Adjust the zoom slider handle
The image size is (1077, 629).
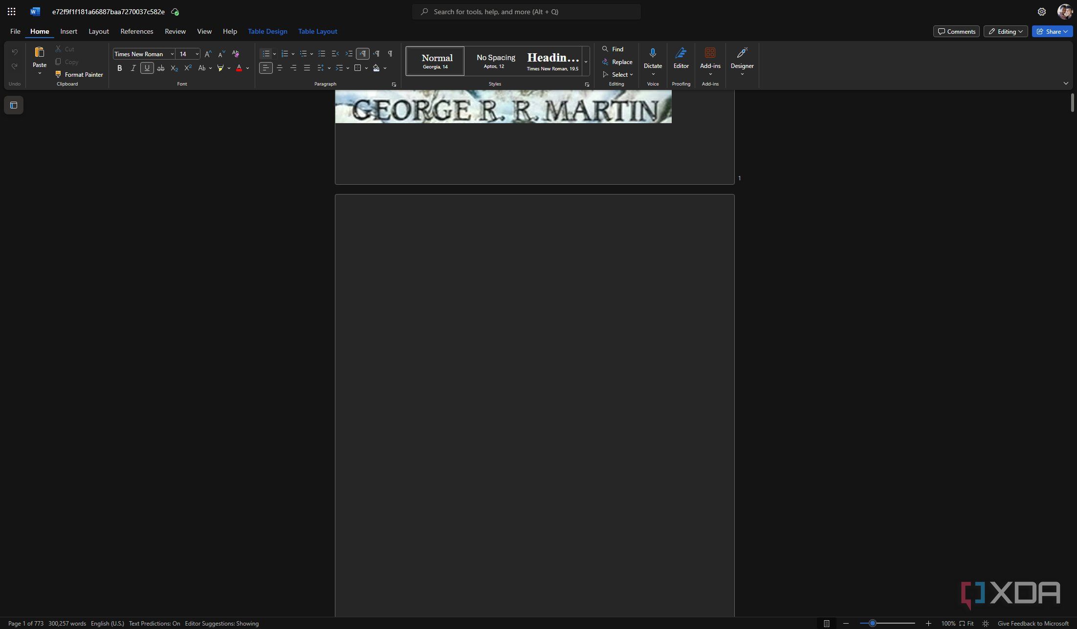(872, 623)
